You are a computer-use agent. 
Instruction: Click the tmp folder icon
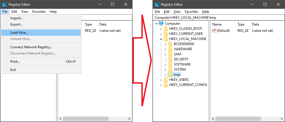click(170, 75)
